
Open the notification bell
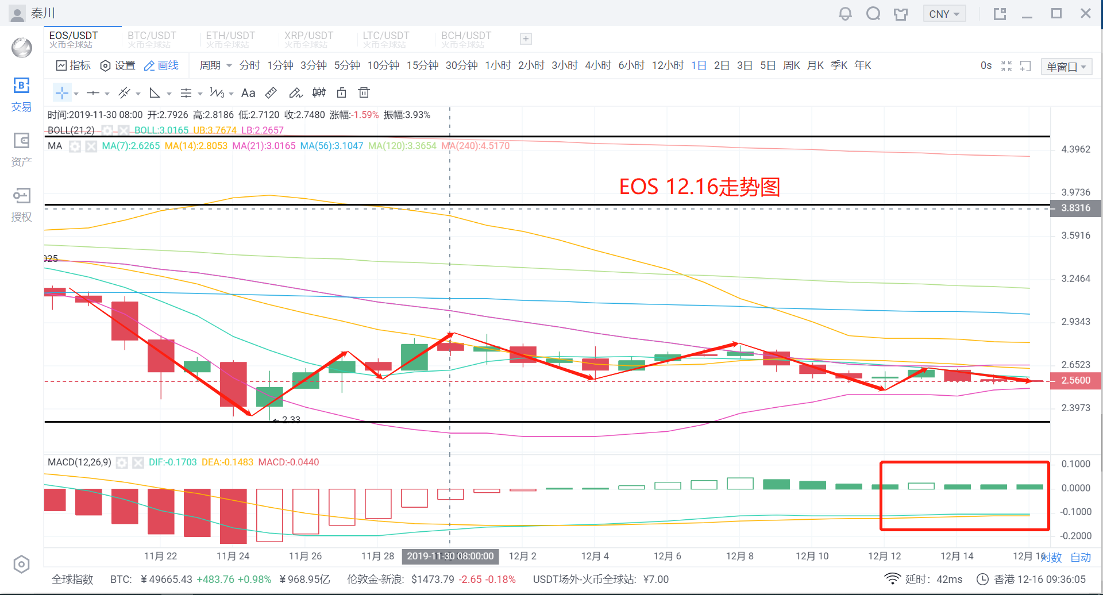point(845,13)
